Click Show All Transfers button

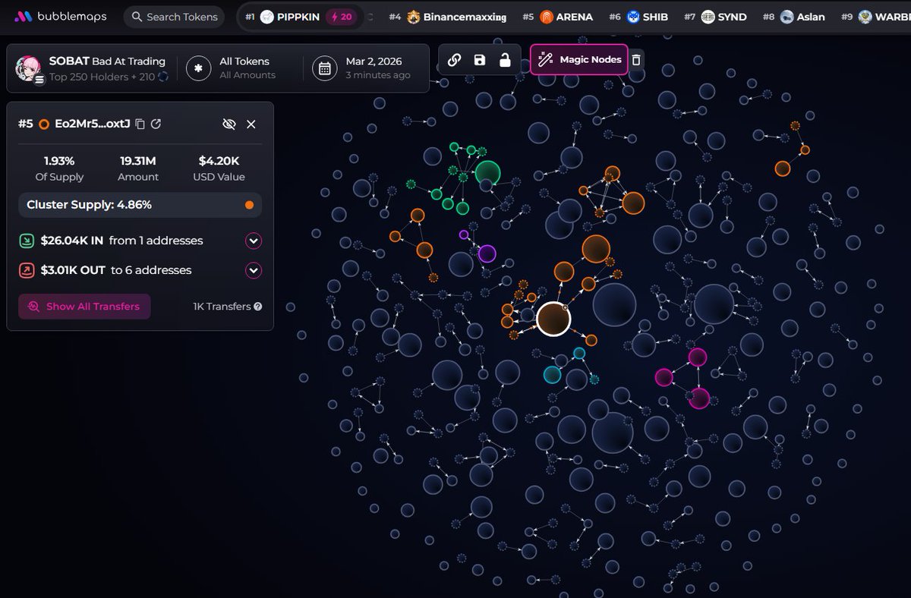[84, 307]
